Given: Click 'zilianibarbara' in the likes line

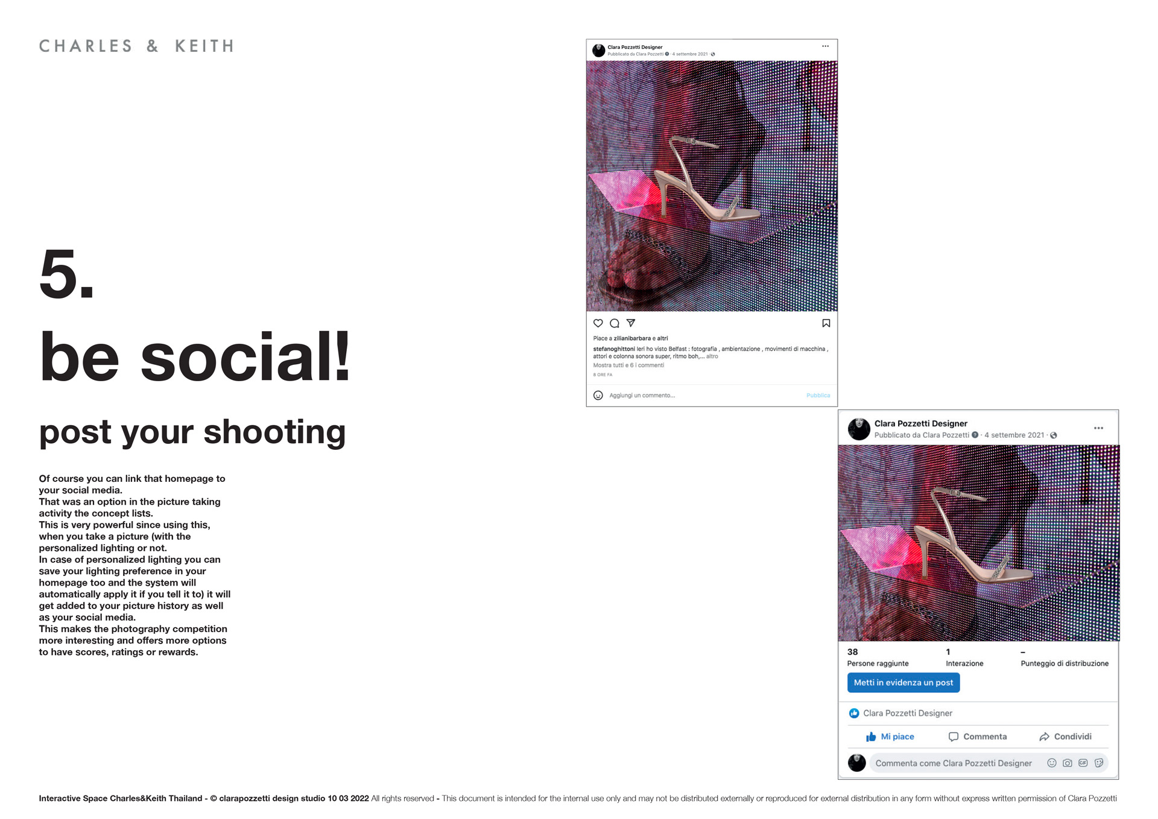Looking at the screenshot, I should click(x=632, y=338).
